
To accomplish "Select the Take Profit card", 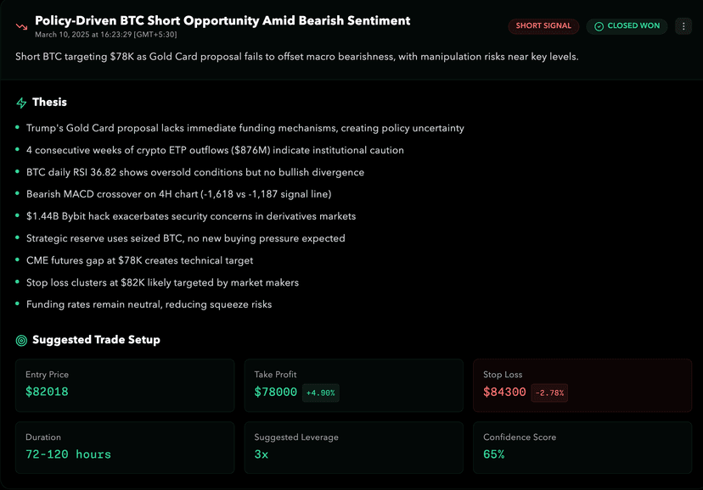I will click(x=353, y=385).
